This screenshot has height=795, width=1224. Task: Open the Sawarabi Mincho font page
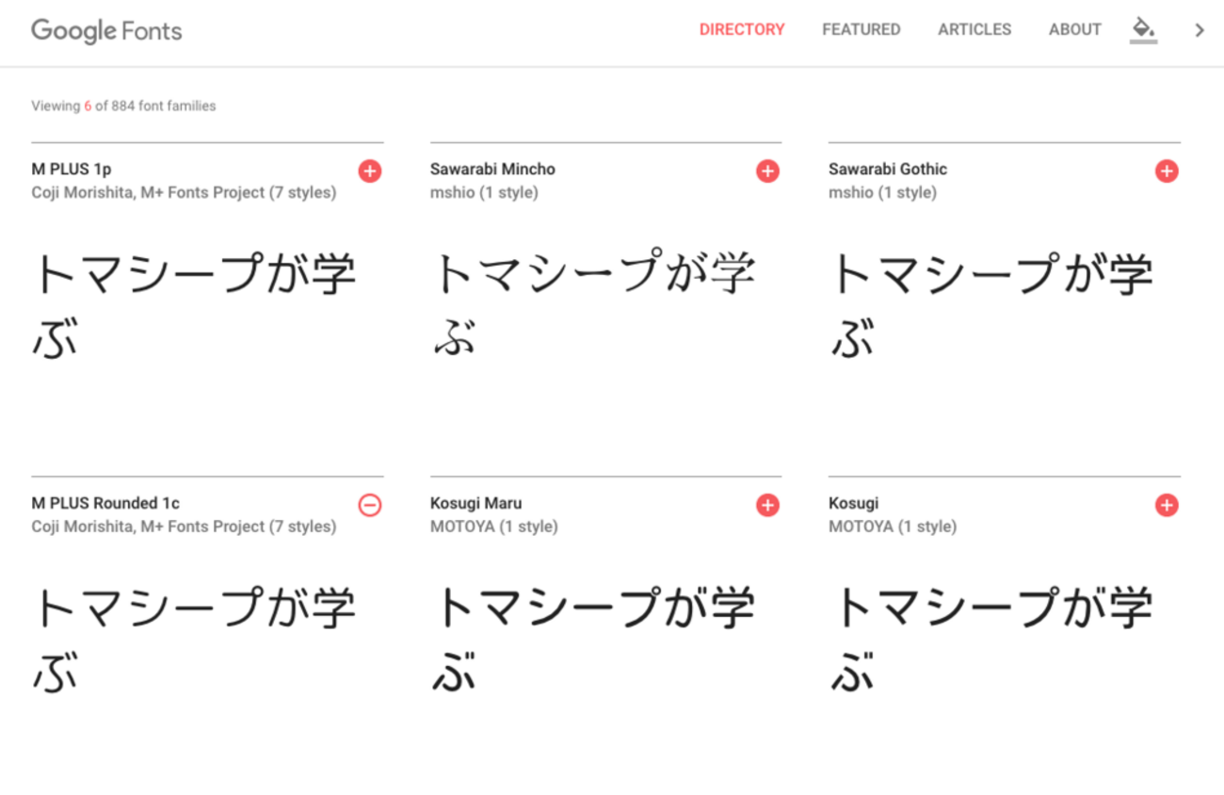click(492, 170)
